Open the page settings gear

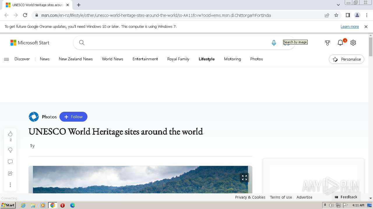353,43
